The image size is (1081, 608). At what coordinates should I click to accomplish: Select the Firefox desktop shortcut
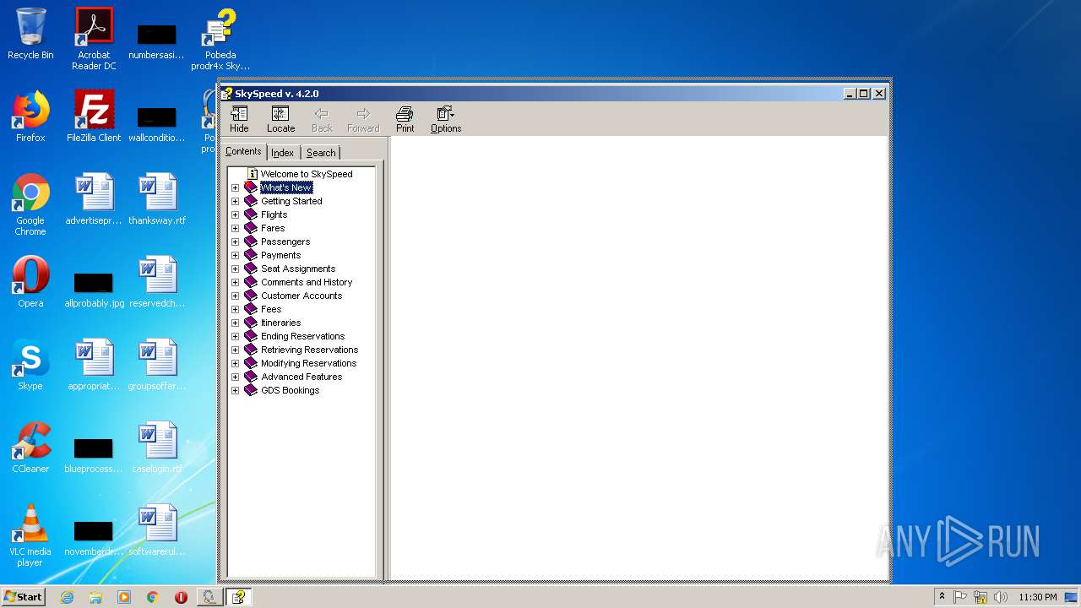tap(30, 117)
